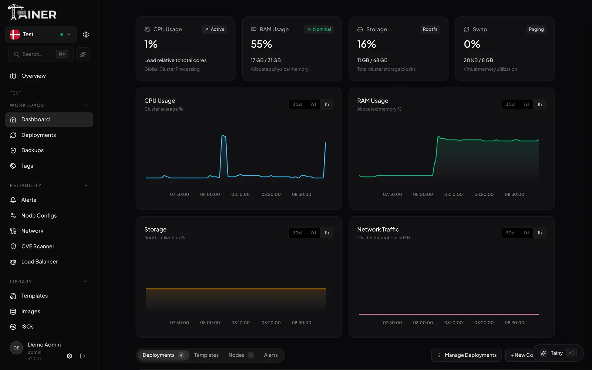Set Network Traffic chart to 1h
The height and width of the screenshot is (370, 592).
point(539,233)
